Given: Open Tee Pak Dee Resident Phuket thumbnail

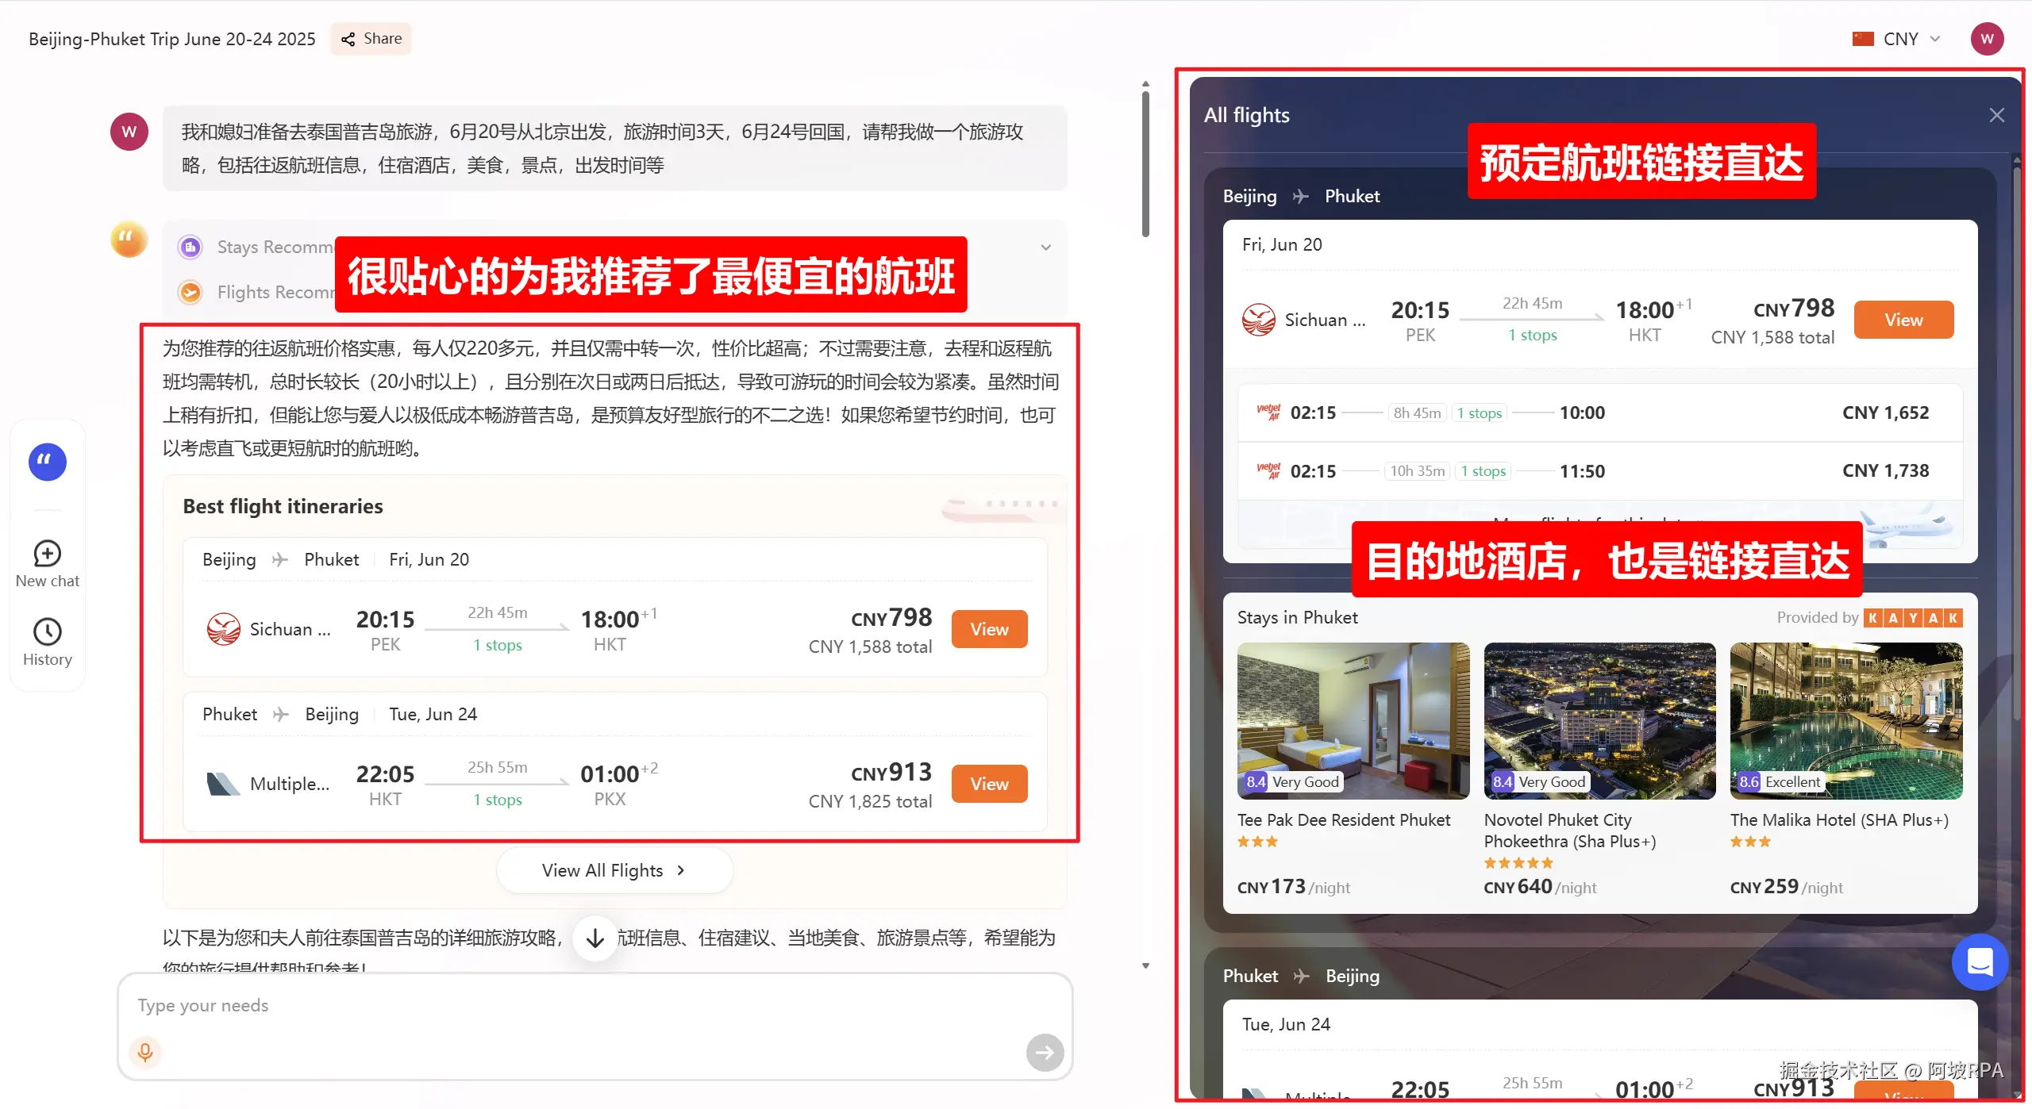Looking at the screenshot, I should coord(1353,720).
